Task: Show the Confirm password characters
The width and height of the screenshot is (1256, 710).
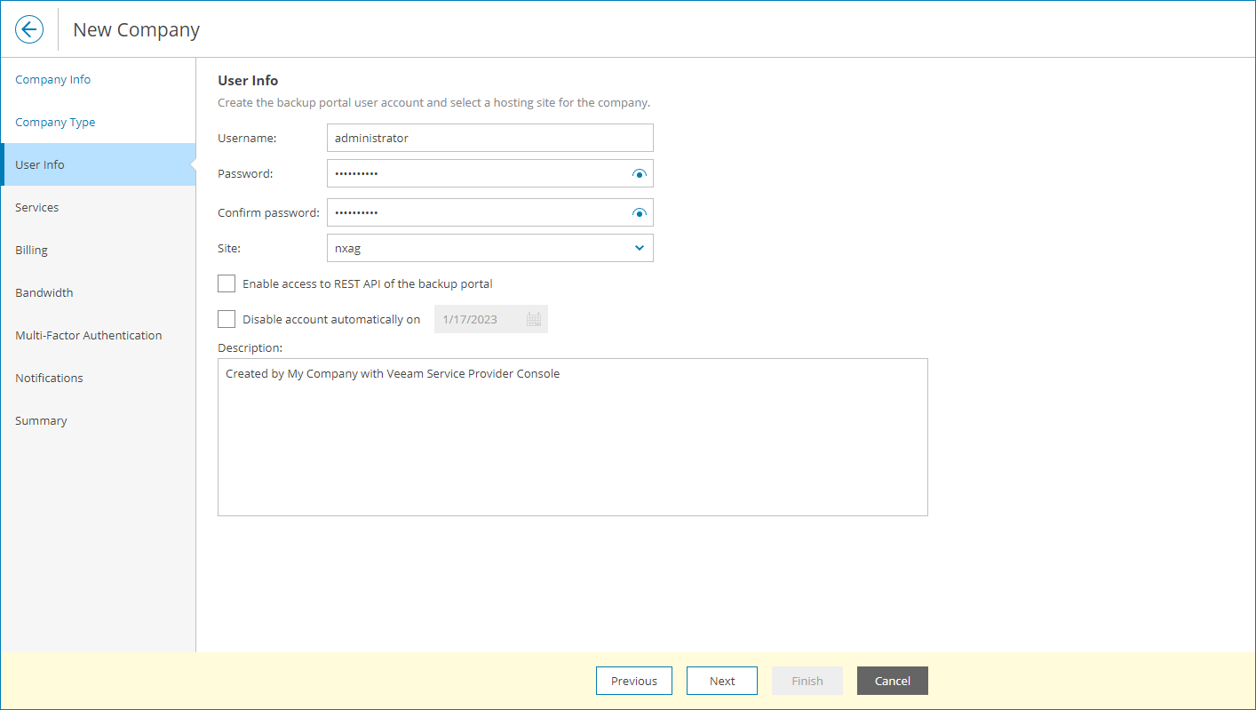Action: click(639, 212)
